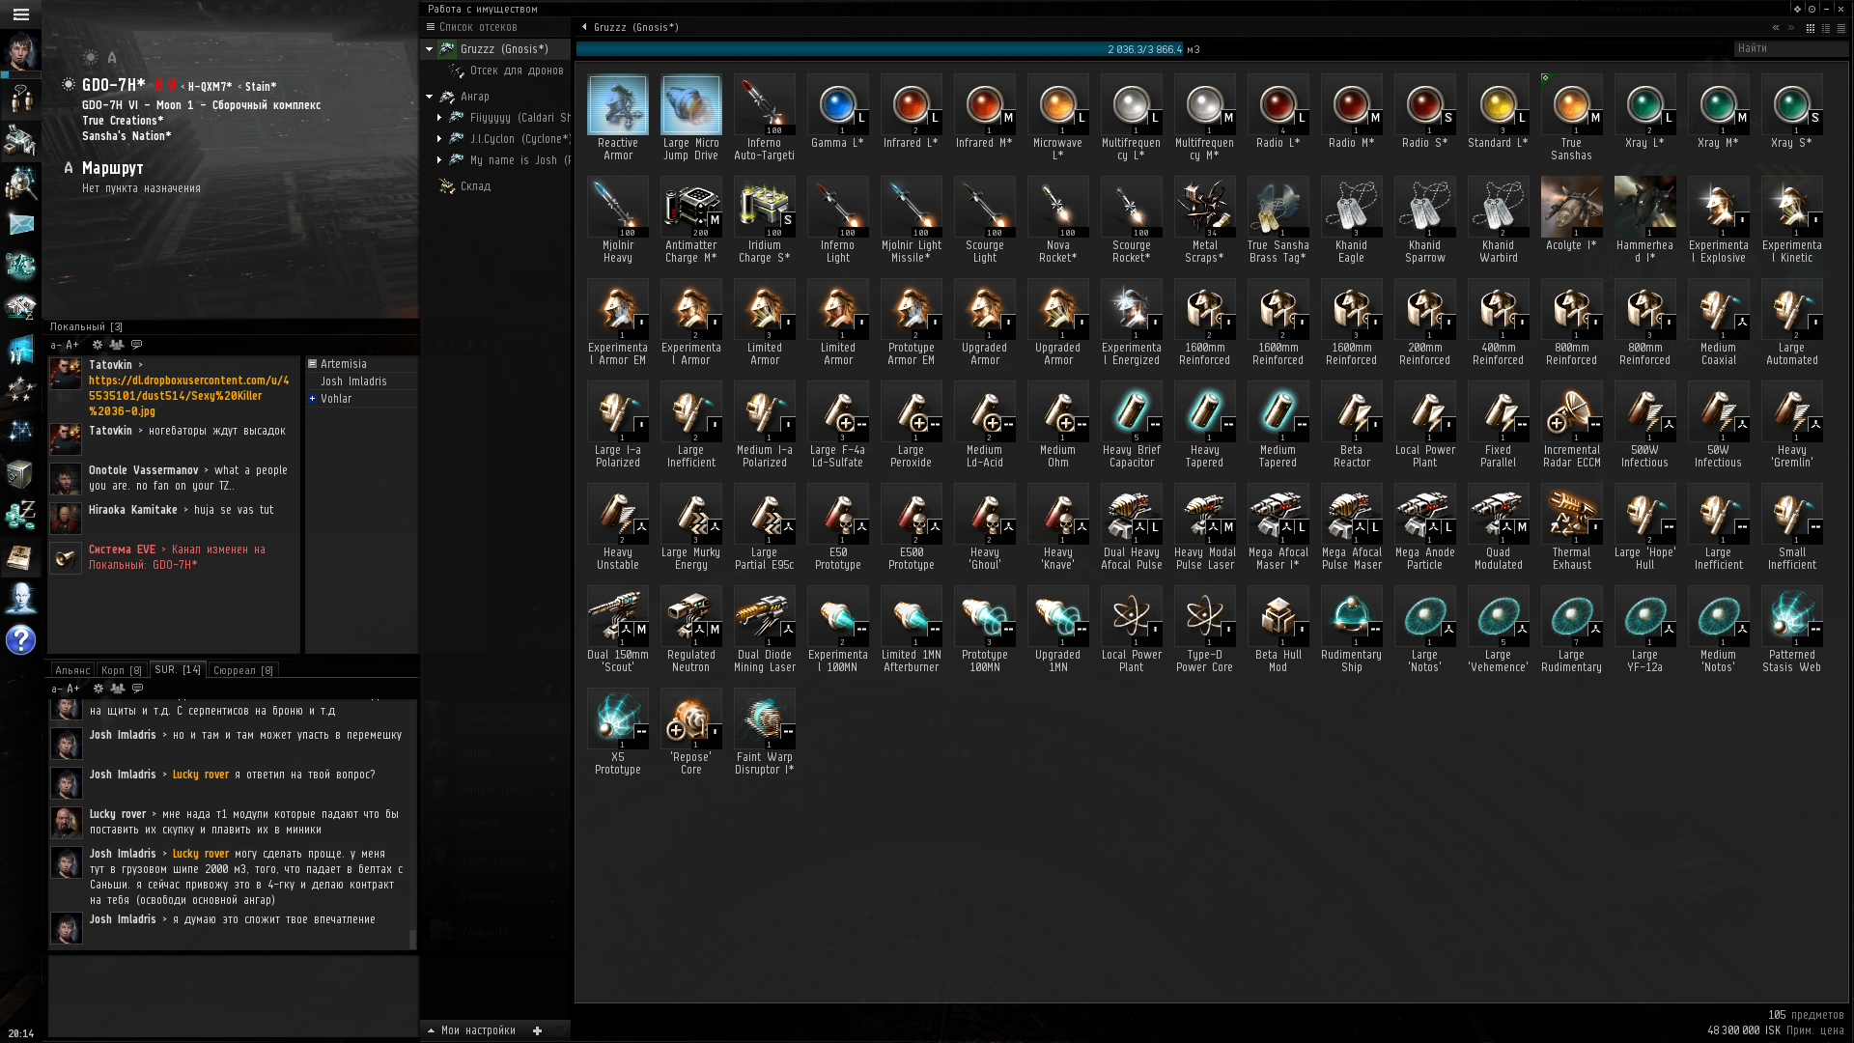1854x1043 pixels.
Task: Open the journal book icon in Neocom
Action: coord(20,557)
